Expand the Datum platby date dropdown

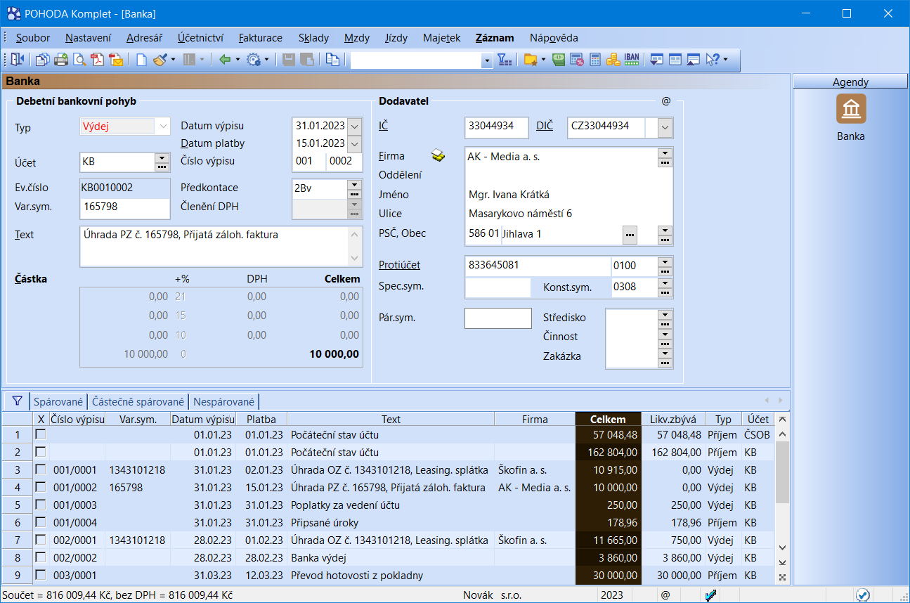click(x=355, y=143)
